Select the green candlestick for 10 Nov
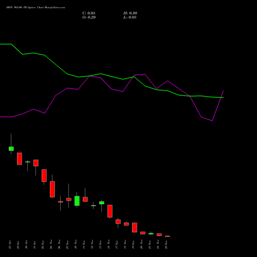 click(77, 200)
